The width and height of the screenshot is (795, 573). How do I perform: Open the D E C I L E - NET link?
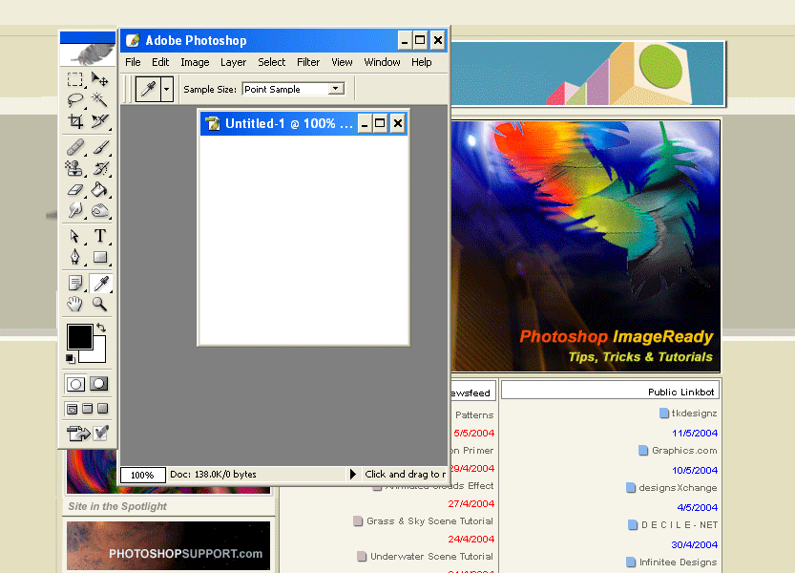click(680, 525)
